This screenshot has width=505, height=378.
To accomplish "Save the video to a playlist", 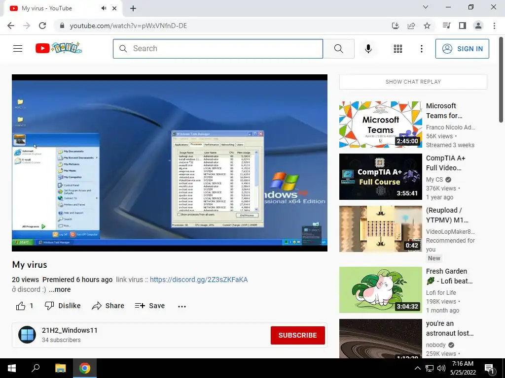I will tap(150, 306).
